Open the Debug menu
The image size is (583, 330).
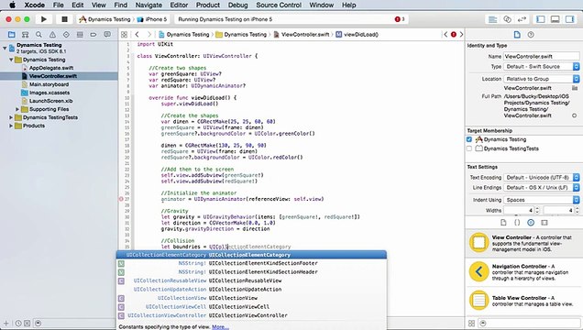(x=238, y=5)
